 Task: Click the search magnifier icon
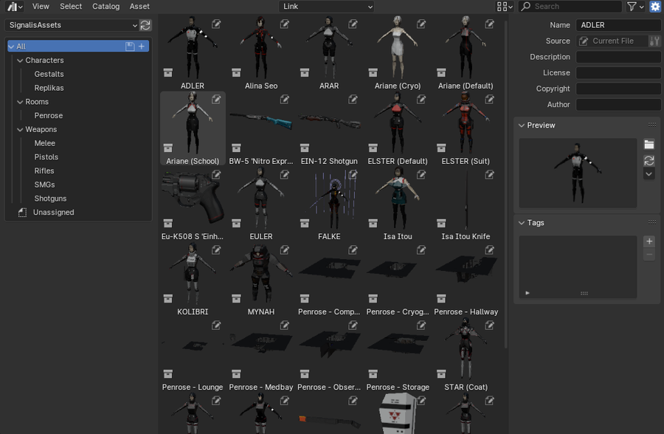525,7
